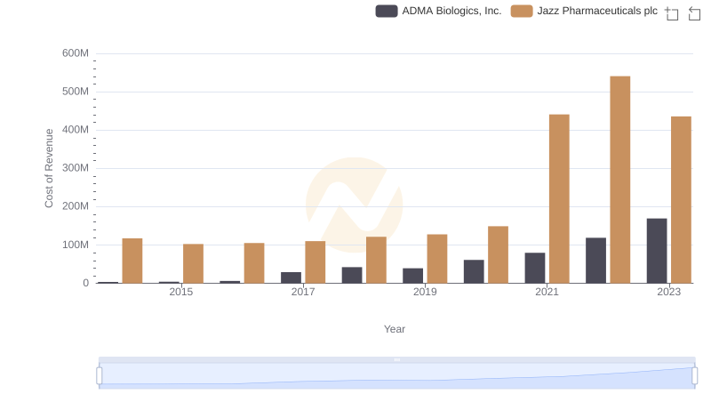The image size is (711, 410).
Task: Click the 100M y-axis label
Action: 76,245
